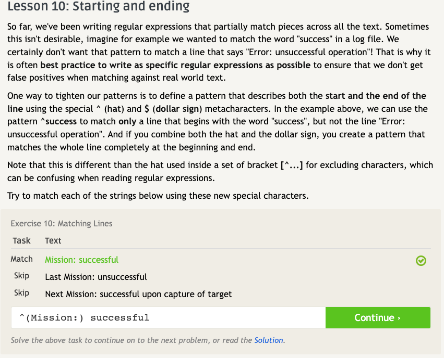Open the Solution link
This screenshot has width=444, height=358.
(268, 340)
